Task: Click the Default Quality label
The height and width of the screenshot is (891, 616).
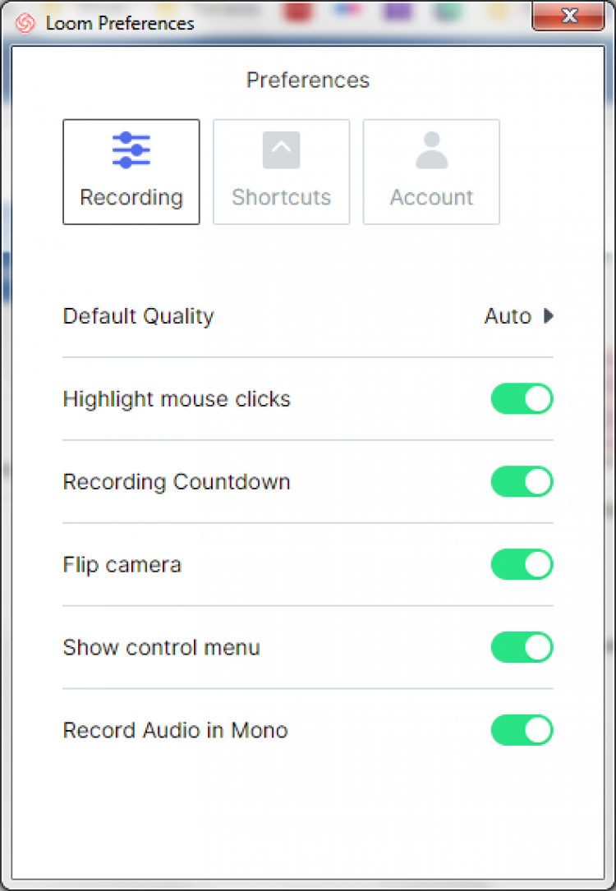Action: pyautogui.click(x=138, y=316)
